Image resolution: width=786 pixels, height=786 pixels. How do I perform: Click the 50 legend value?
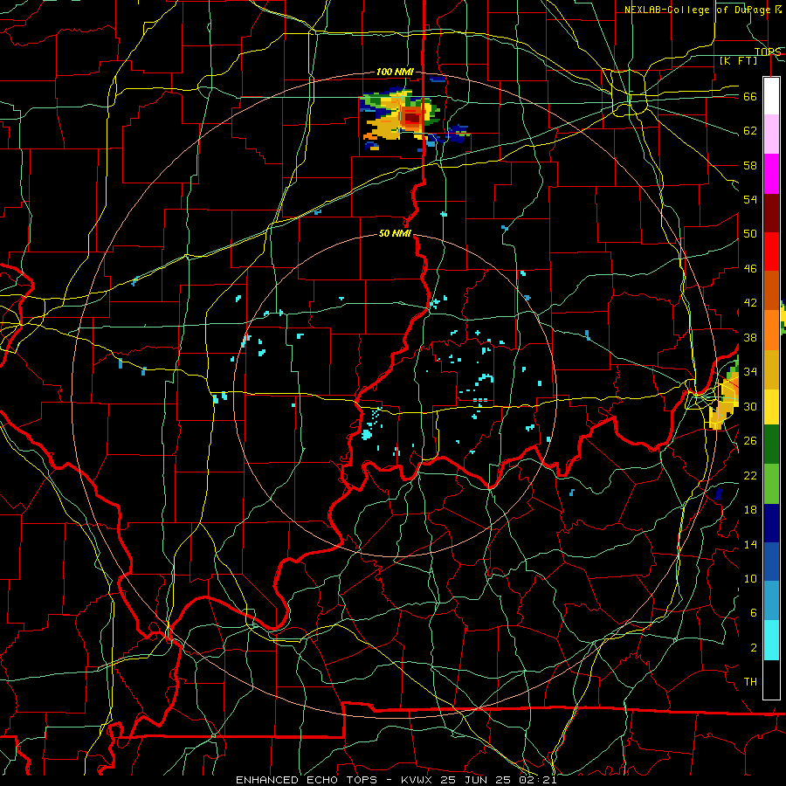[750, 233]
